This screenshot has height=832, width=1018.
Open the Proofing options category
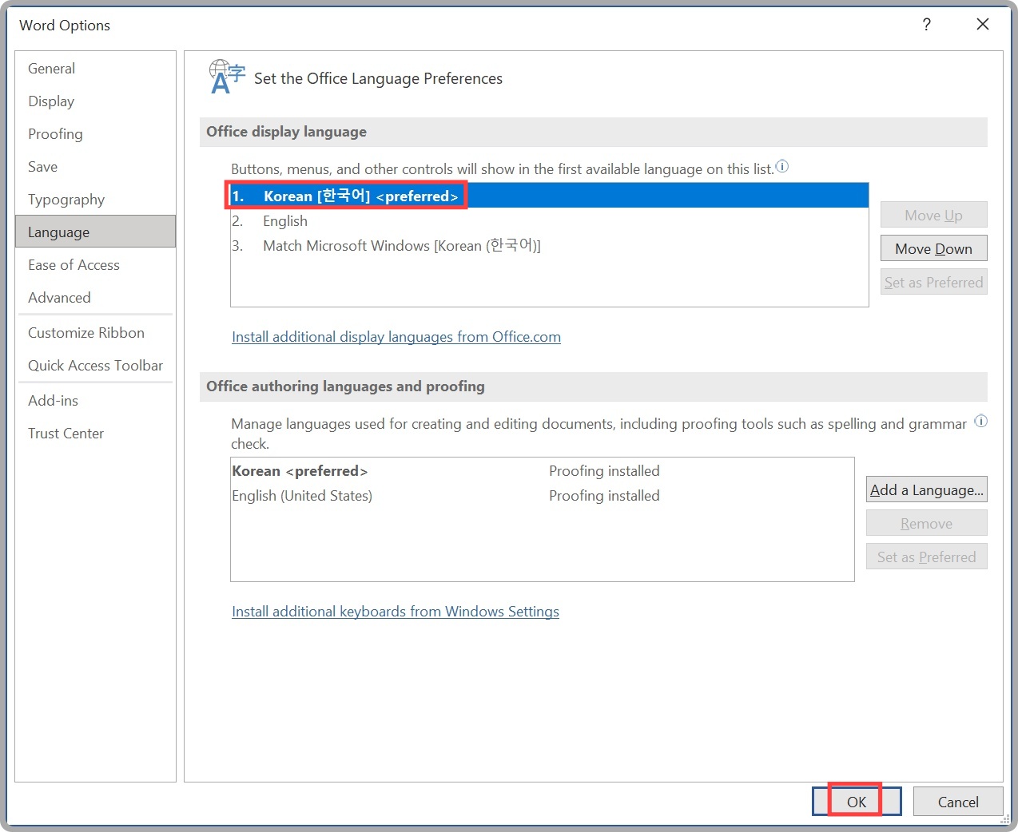click(95, 134)
